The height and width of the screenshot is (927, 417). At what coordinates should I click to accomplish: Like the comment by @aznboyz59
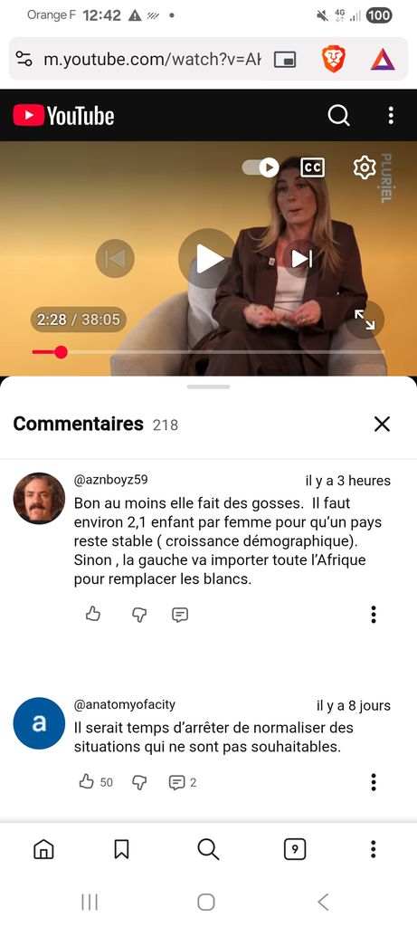point(93,615)
